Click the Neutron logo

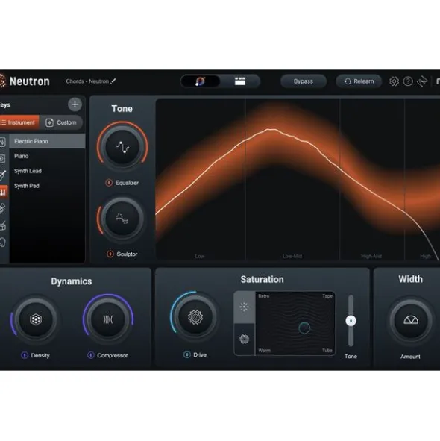pos(25,81)
